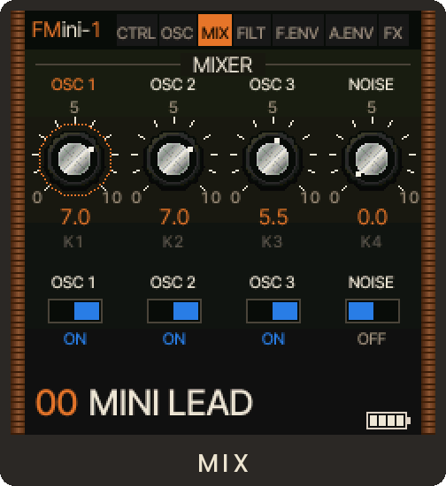Click the K1 label
The image size is (446, 486).
pos(73,241)
